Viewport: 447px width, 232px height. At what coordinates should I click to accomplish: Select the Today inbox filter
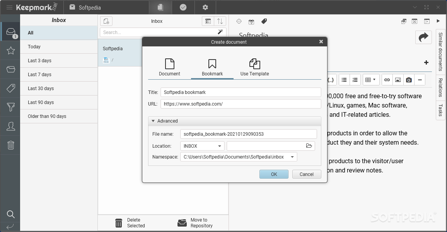click(59, 47)
